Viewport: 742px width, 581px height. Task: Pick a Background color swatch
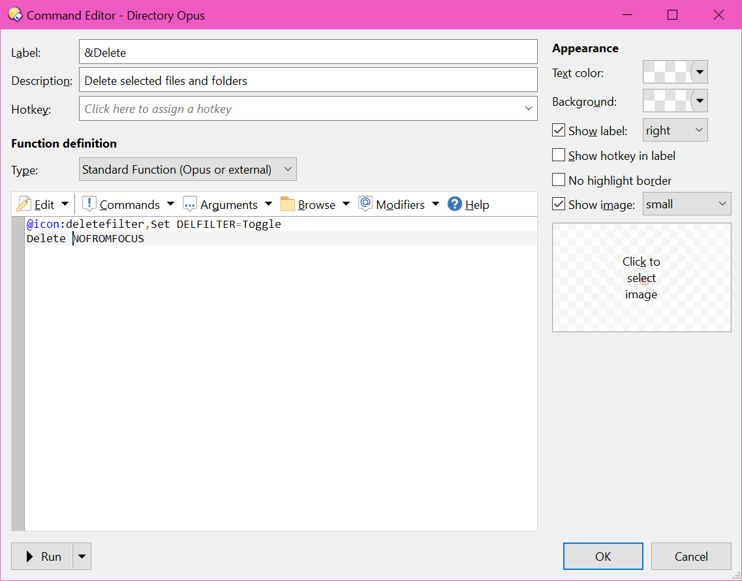point(666,101)
